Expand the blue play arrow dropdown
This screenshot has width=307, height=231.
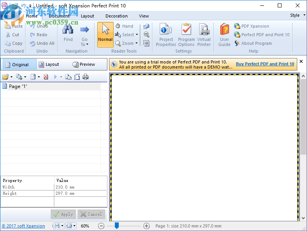[61, 77]
